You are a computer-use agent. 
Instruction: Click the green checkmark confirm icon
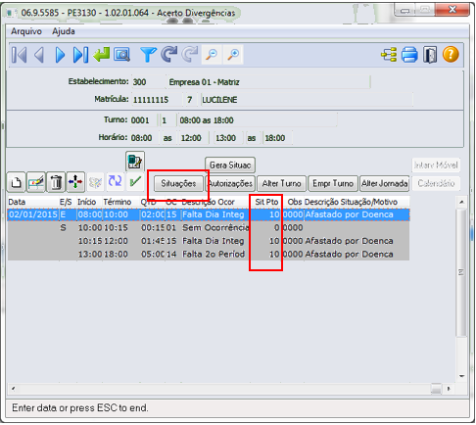(135, 181)
